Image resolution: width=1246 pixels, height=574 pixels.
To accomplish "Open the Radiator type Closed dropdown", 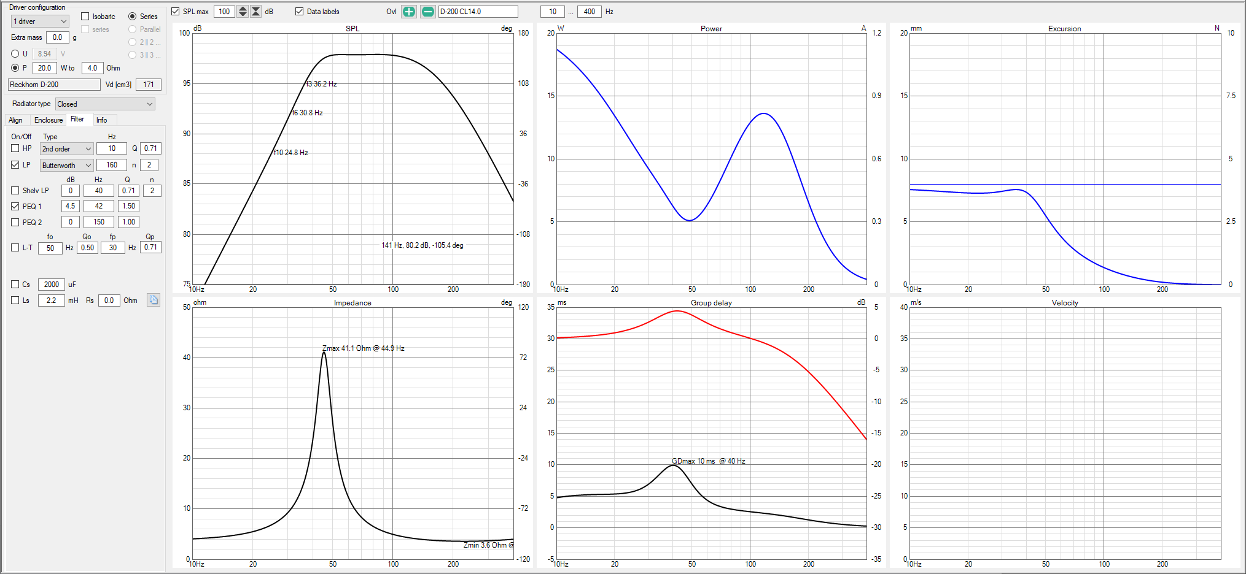I will point(105,104).
